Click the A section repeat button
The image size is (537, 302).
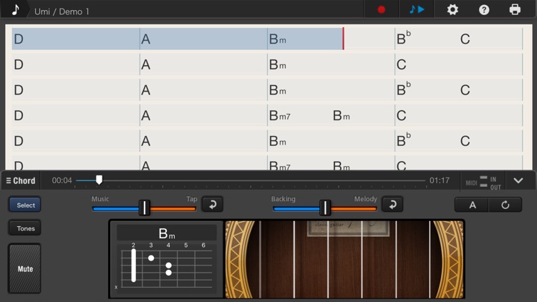tap(473, 205)
